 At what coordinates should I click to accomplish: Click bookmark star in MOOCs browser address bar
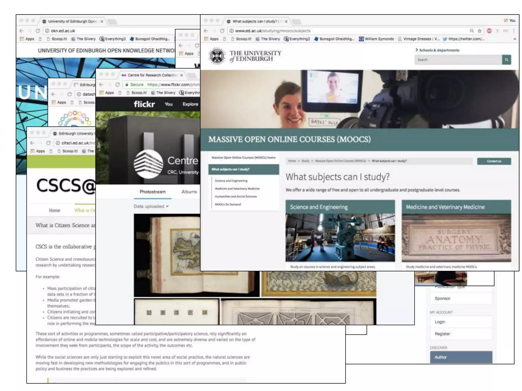tap(479, 31)
